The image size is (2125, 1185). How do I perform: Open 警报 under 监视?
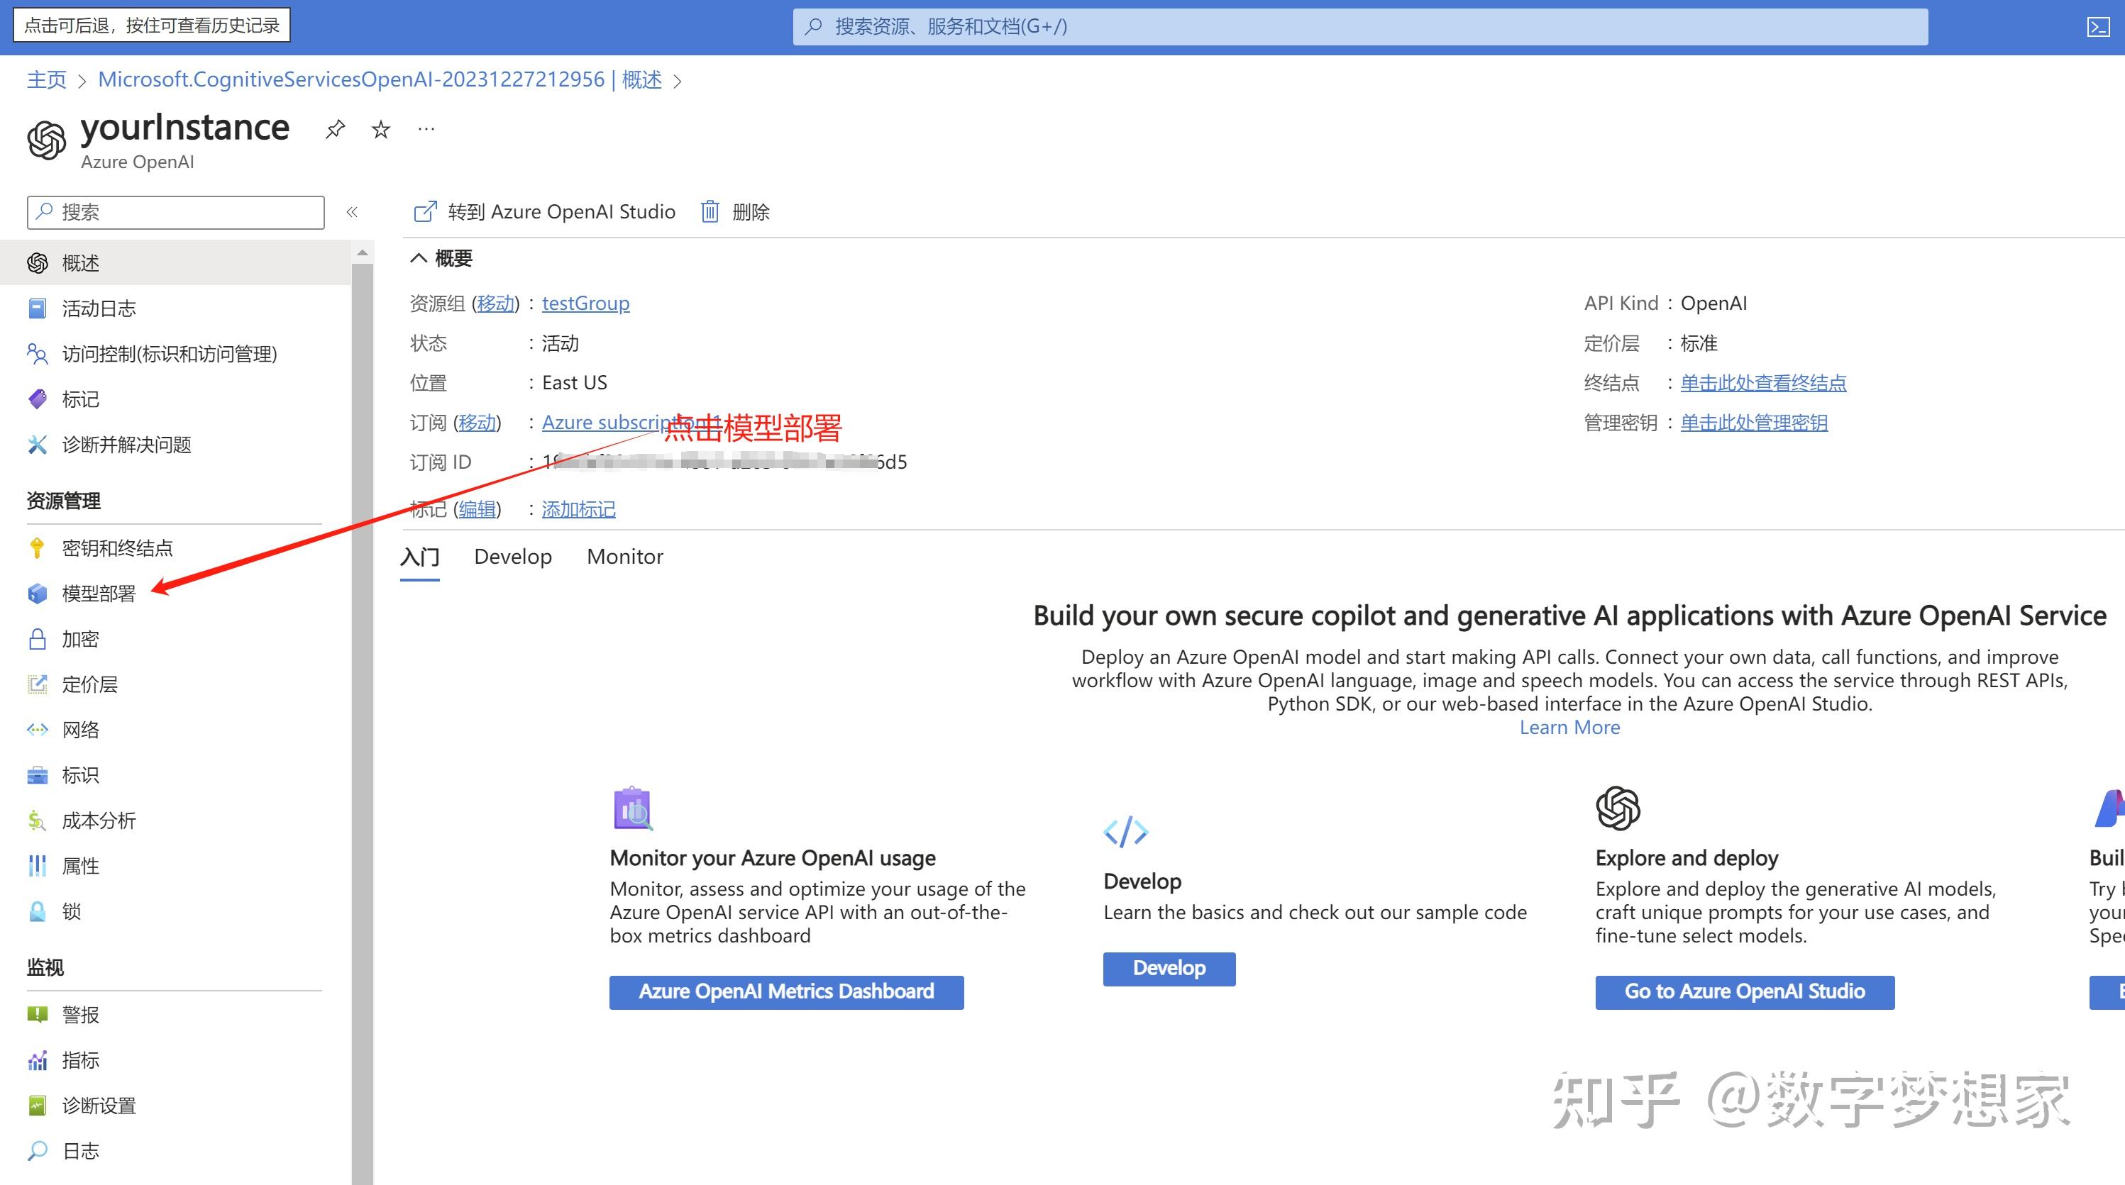(80, 1013)
